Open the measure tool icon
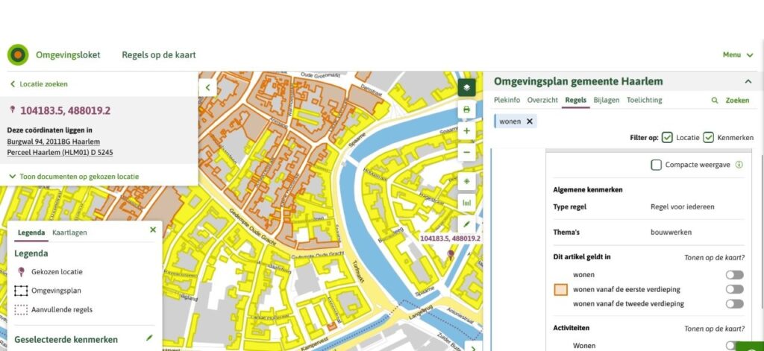Screen dimensions: 764x351 [x=466, y=203]
